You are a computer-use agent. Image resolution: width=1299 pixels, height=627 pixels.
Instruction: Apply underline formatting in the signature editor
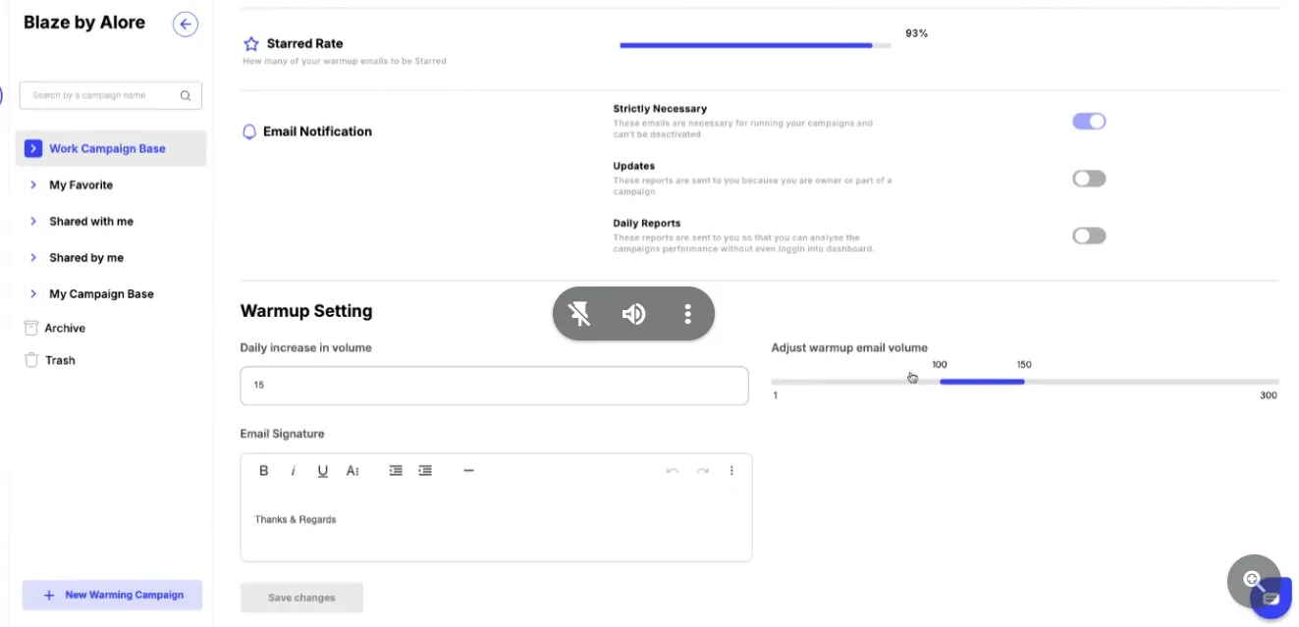click(322, 470)
